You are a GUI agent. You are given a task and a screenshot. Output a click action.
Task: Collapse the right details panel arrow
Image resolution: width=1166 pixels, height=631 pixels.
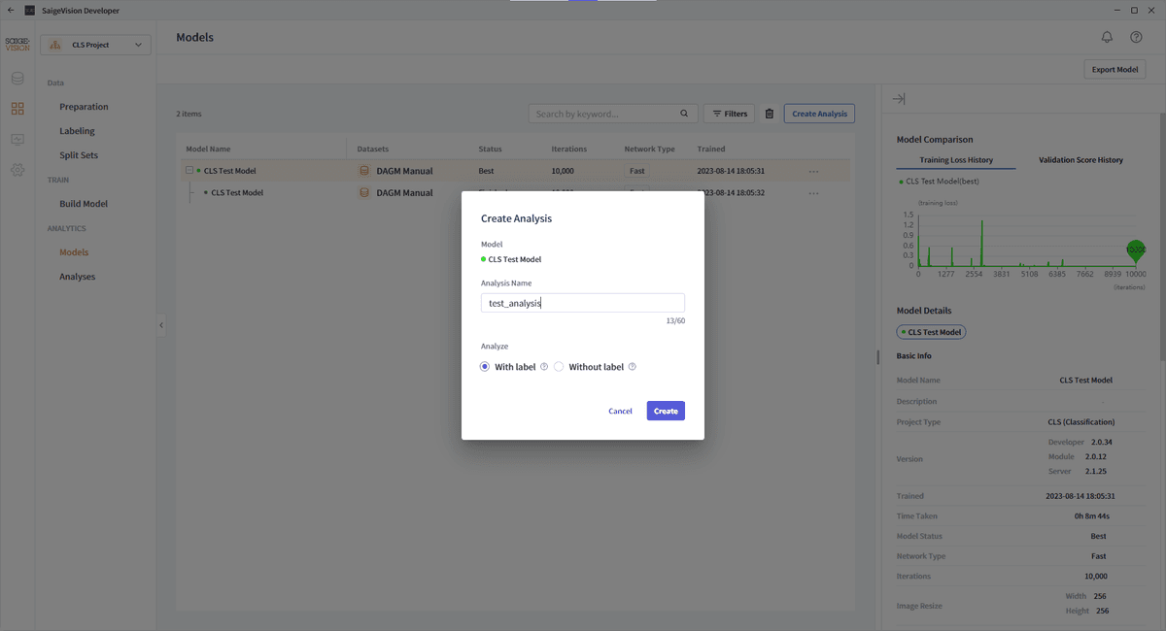click(899, 99)
